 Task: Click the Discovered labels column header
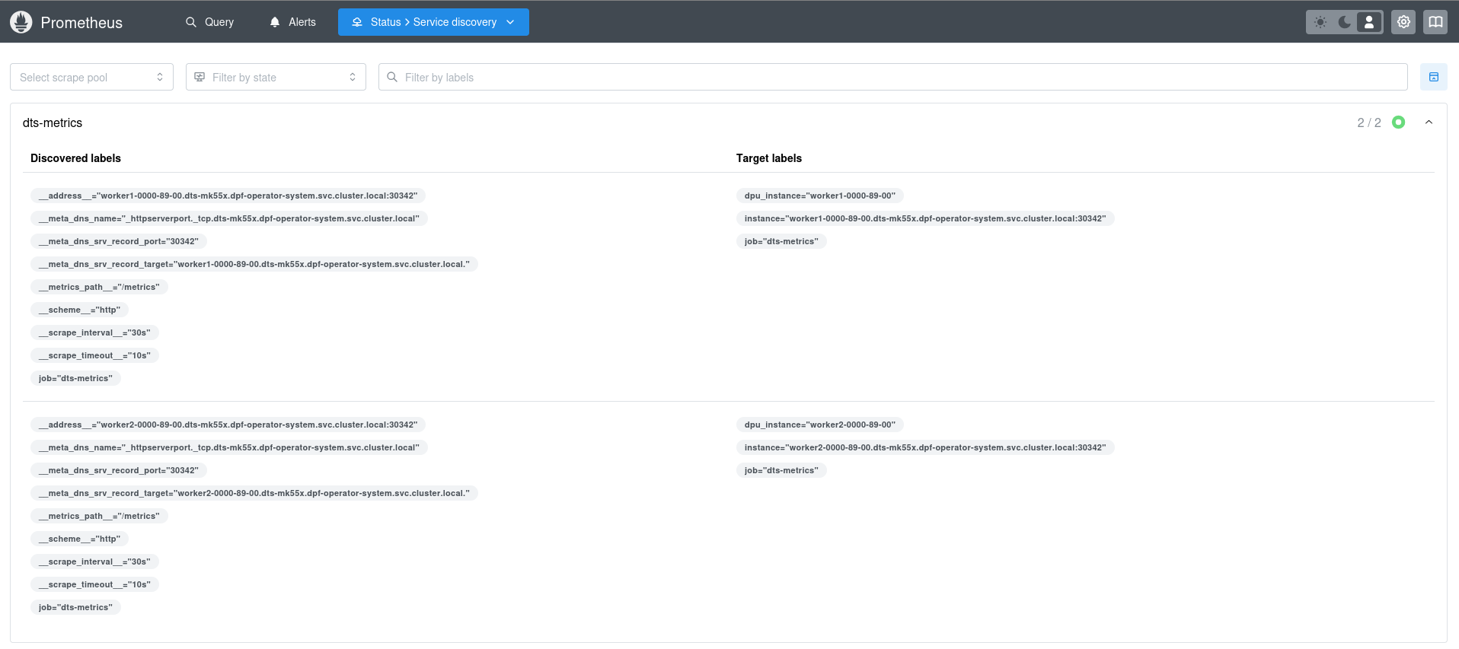coord(75,158)
